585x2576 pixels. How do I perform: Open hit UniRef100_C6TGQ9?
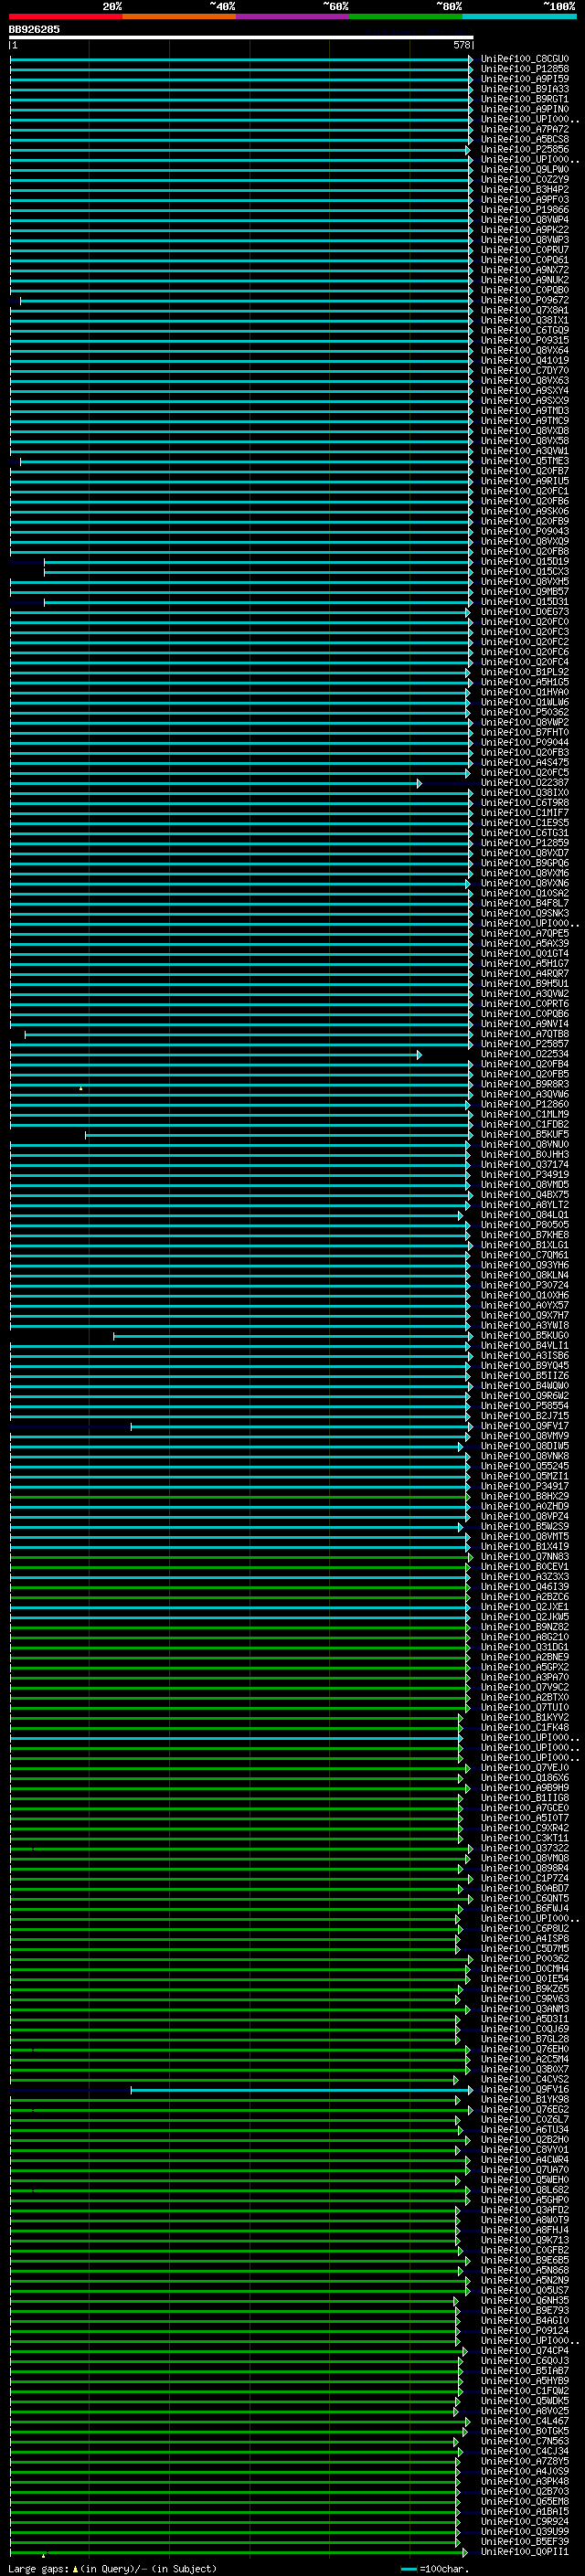(x=524, y=330)
